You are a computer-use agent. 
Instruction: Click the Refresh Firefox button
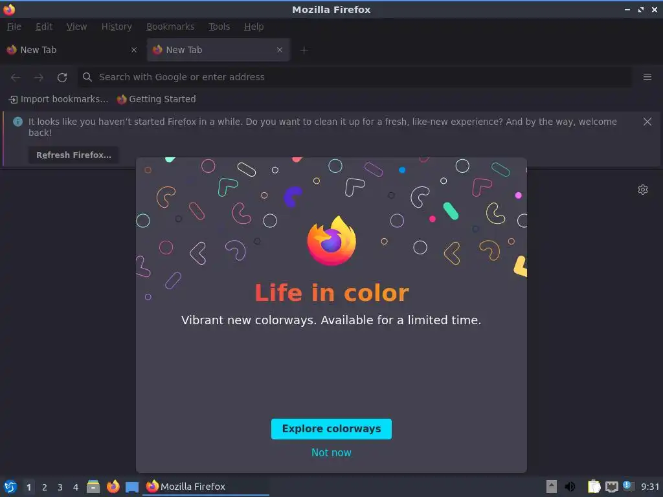(74, 155)
